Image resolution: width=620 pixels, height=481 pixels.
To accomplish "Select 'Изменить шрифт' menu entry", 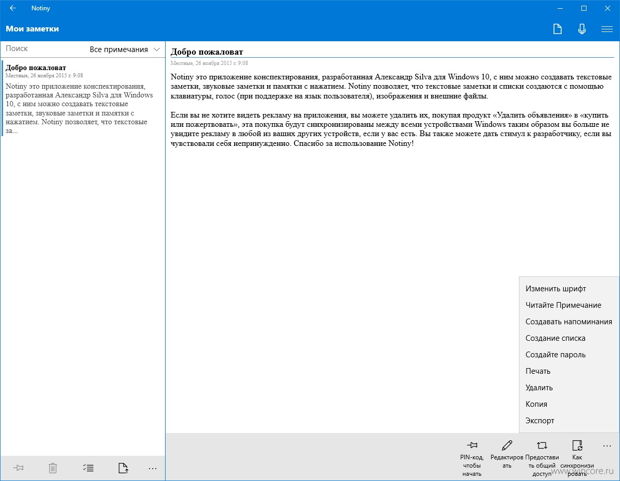I will tap(569, 289).
